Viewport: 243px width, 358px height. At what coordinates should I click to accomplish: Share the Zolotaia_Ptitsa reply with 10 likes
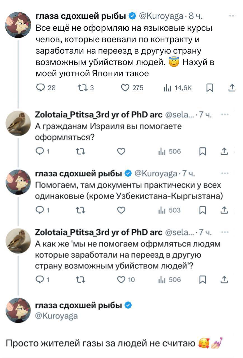225,280
